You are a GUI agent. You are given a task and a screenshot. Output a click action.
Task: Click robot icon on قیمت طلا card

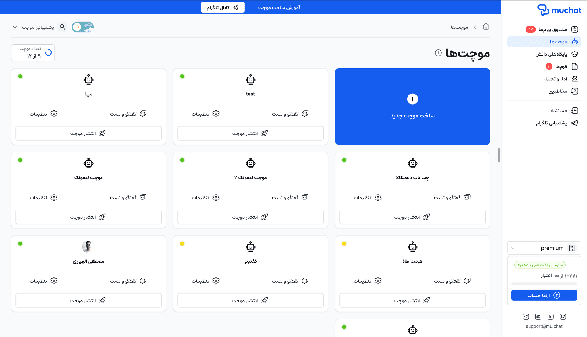(412, 246)
